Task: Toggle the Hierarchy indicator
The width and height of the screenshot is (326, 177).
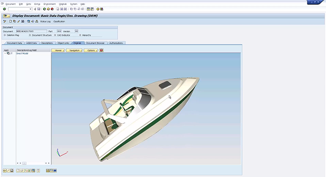Action: (80, 35)
